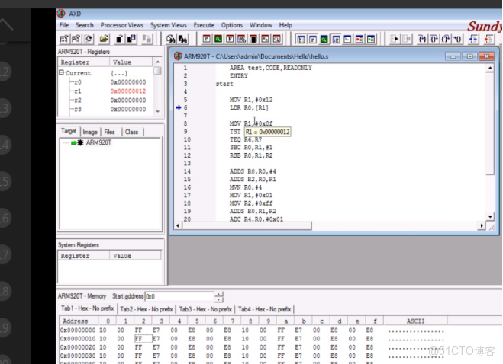
Task: Select the ARM920T item in Target tree
Action: [x=98, y=142]
